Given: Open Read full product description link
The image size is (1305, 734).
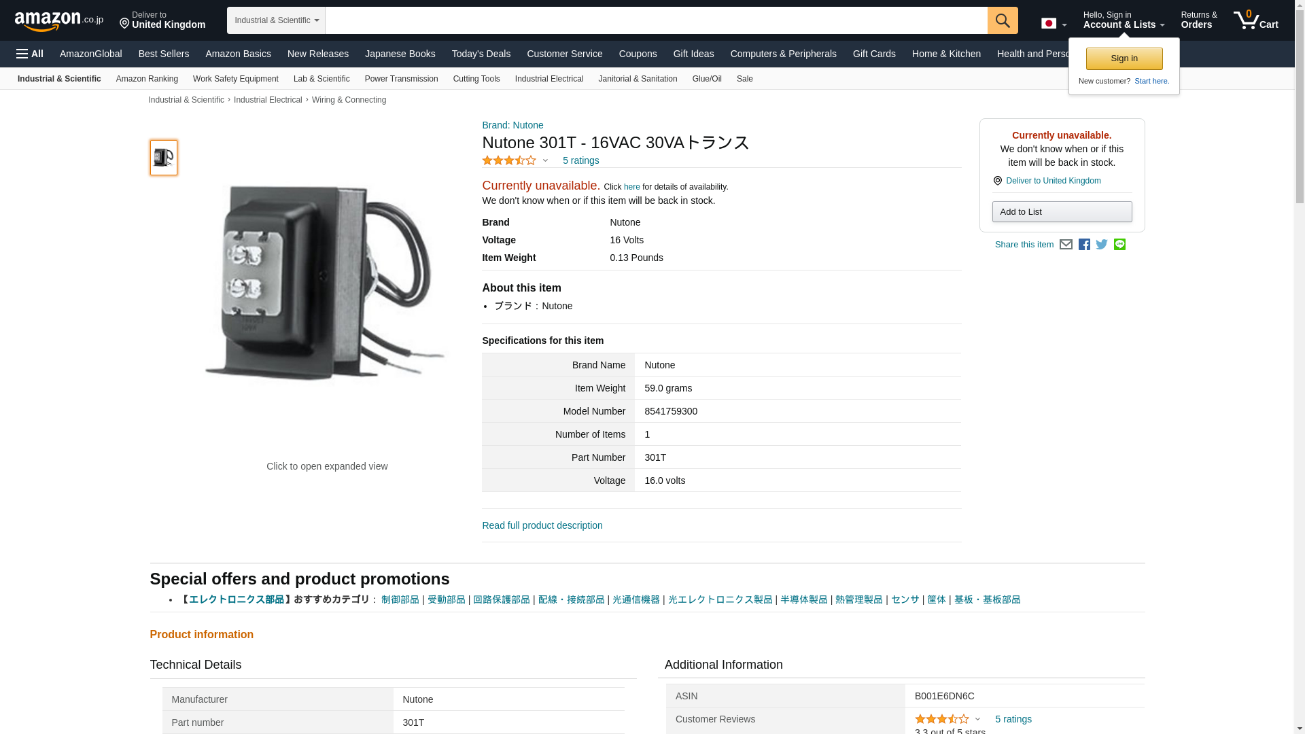Looking at the screenshot, I should [542, 525].
